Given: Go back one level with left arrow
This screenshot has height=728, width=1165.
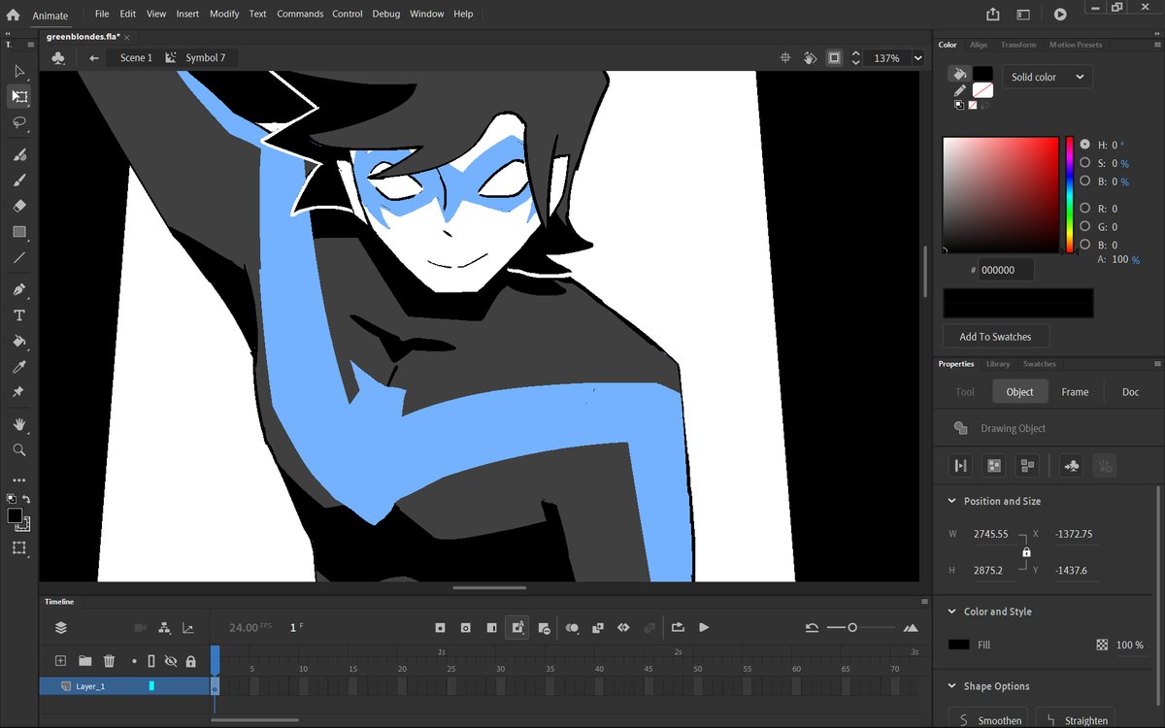Looking at the screenshot, I should coord(94,58).
